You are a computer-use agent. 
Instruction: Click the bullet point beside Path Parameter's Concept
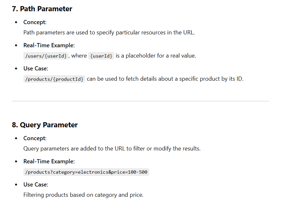(x=16, y=23)
